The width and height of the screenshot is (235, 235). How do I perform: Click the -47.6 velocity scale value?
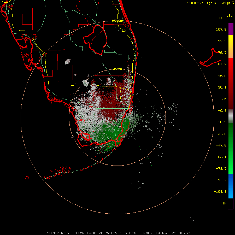(x=221, y=145)
